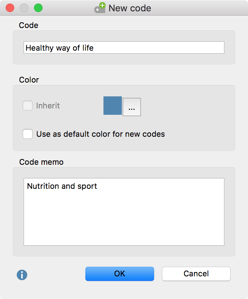Enable Use as default color for new codes
The image size is (248, 299).
[28, 134]
